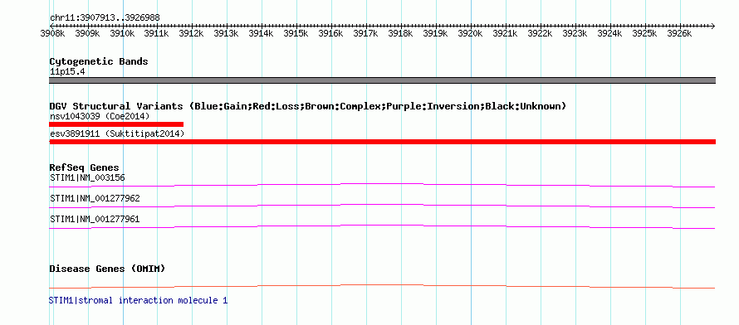
Task: Open STIM1|stromal interaction molecule 1 link
Action: [138, 300]
